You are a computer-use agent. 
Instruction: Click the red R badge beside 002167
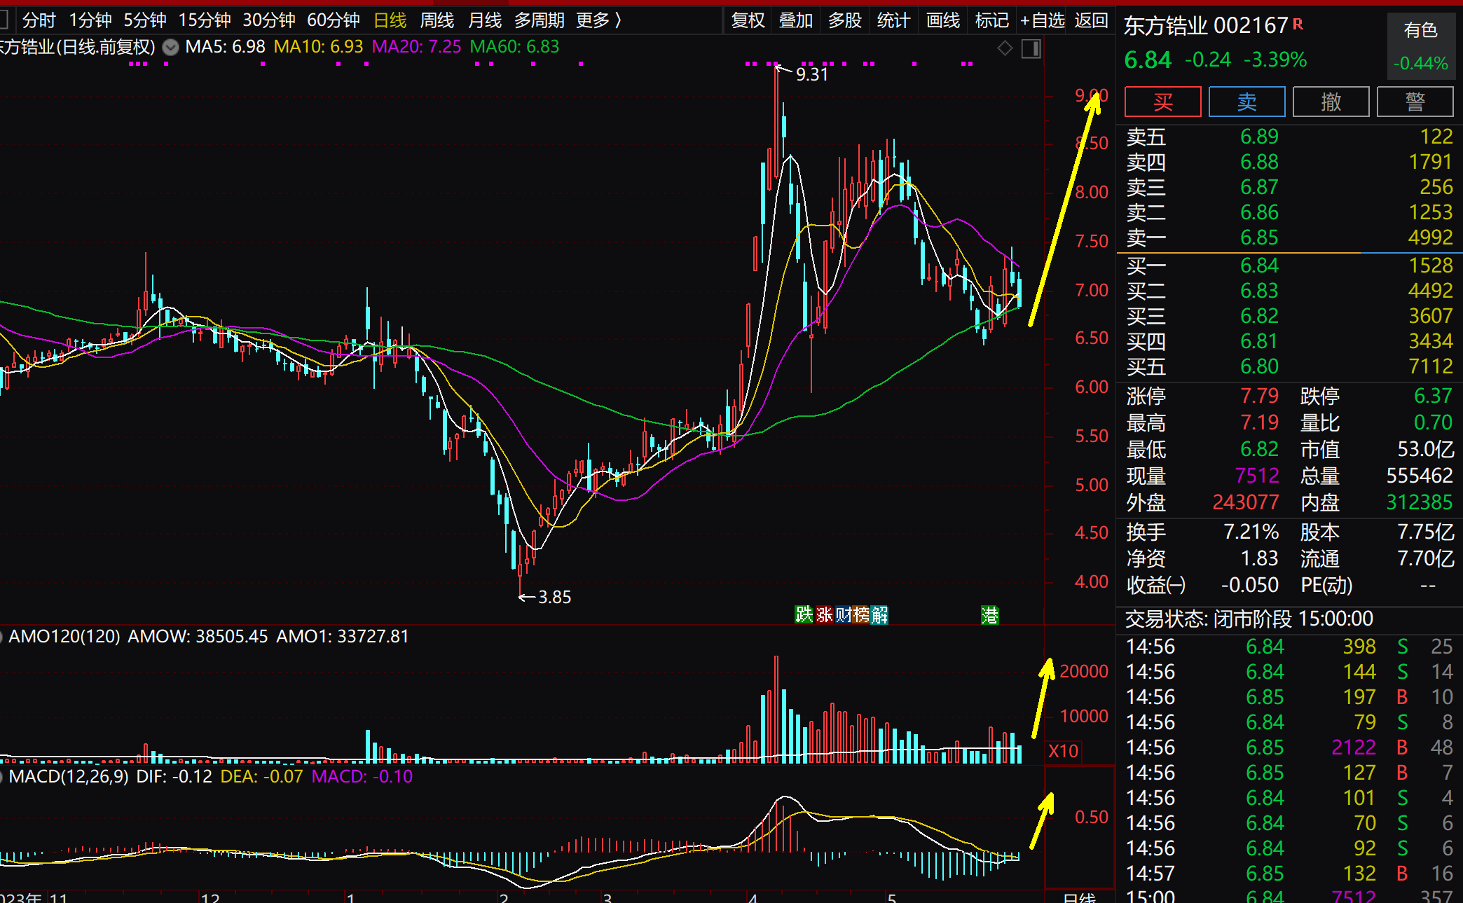coord(1298,24)
